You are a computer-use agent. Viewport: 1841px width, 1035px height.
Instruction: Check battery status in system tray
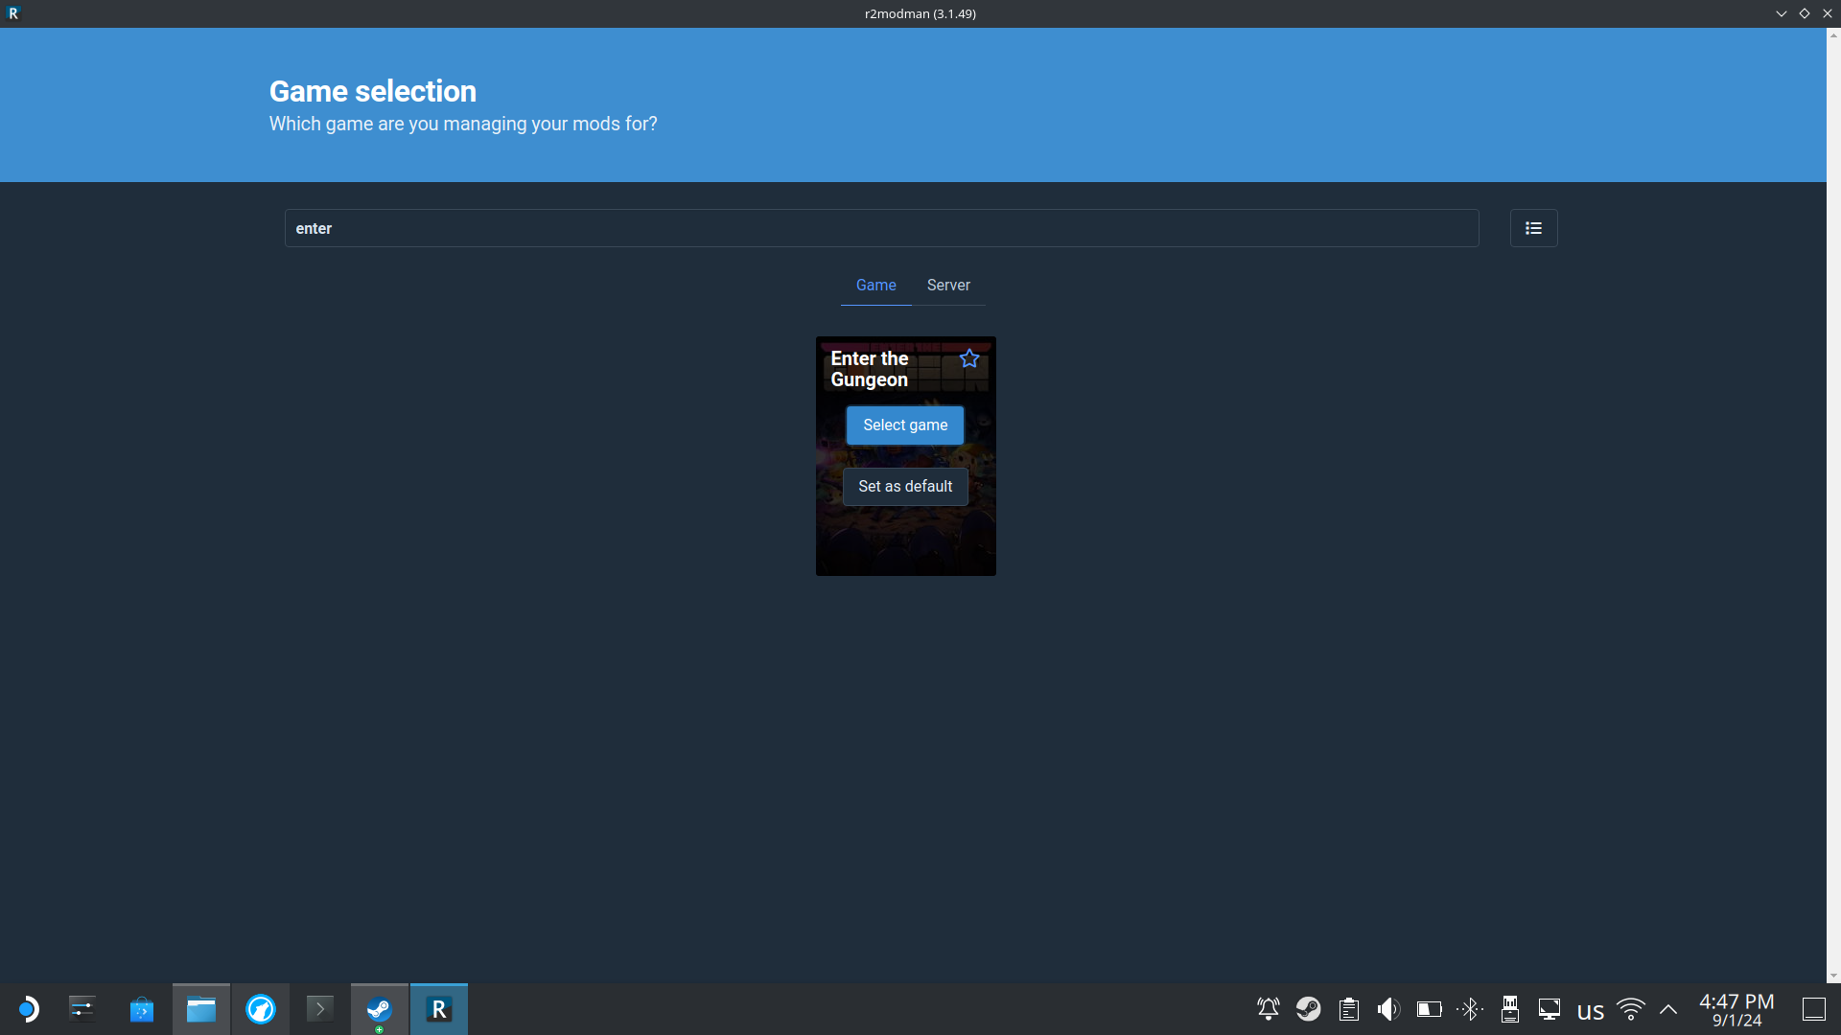click(x=1430, y=1009)
